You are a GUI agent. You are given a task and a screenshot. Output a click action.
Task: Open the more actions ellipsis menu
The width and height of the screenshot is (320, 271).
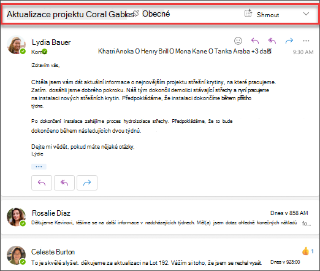point(306,41)
